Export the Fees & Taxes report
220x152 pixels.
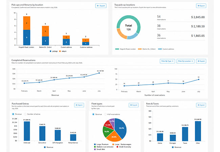point(201,105)
